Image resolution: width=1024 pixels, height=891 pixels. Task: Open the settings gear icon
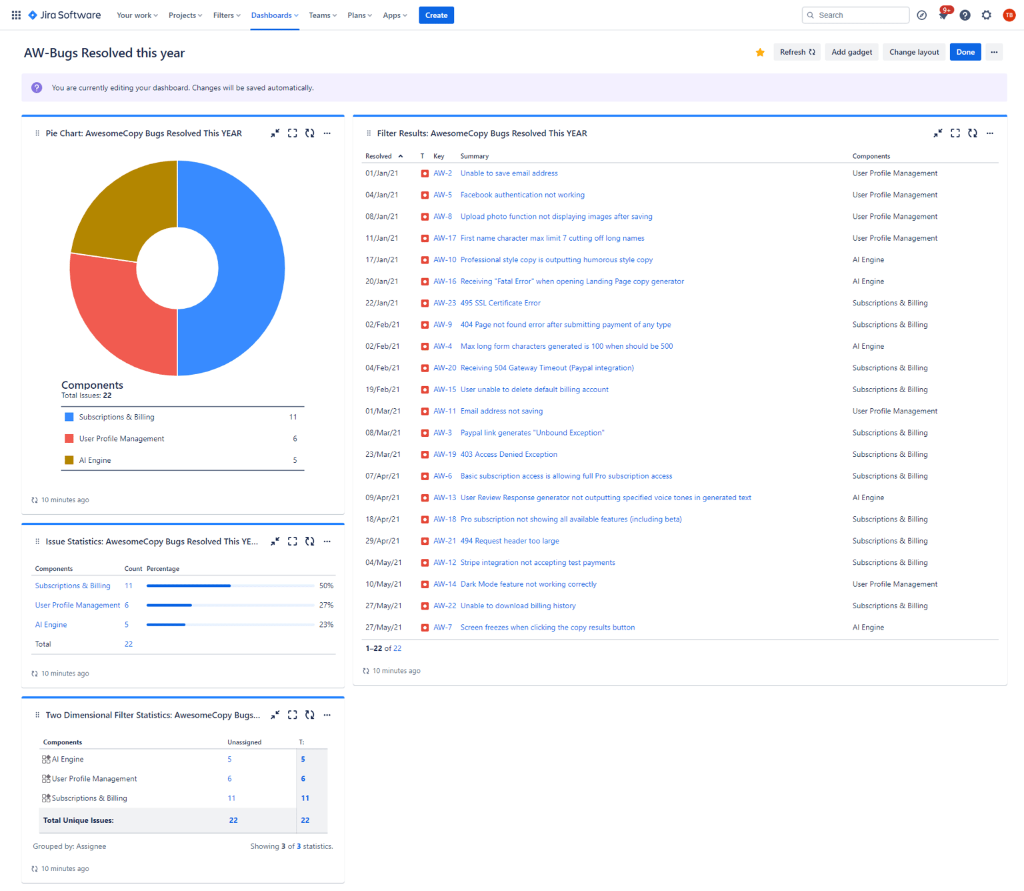click(x=987, y=15)
